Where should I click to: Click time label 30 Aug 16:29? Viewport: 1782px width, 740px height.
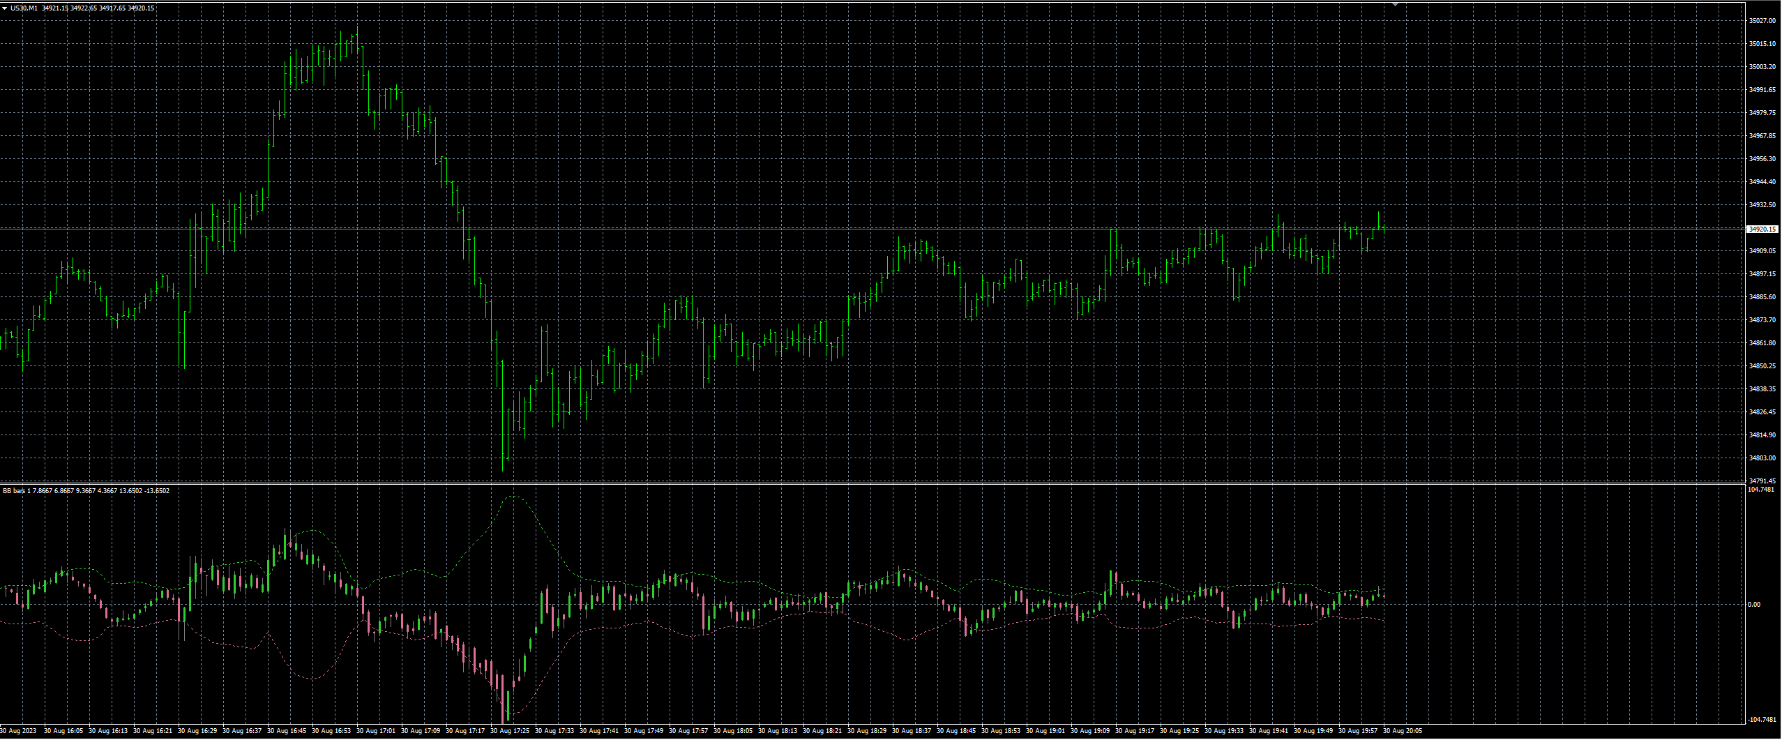click(197, 732)
